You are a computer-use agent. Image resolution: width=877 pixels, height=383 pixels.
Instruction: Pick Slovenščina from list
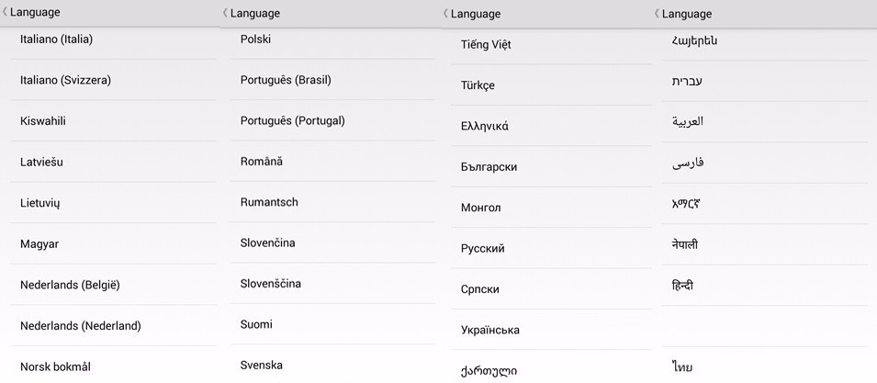coord(332,284)
